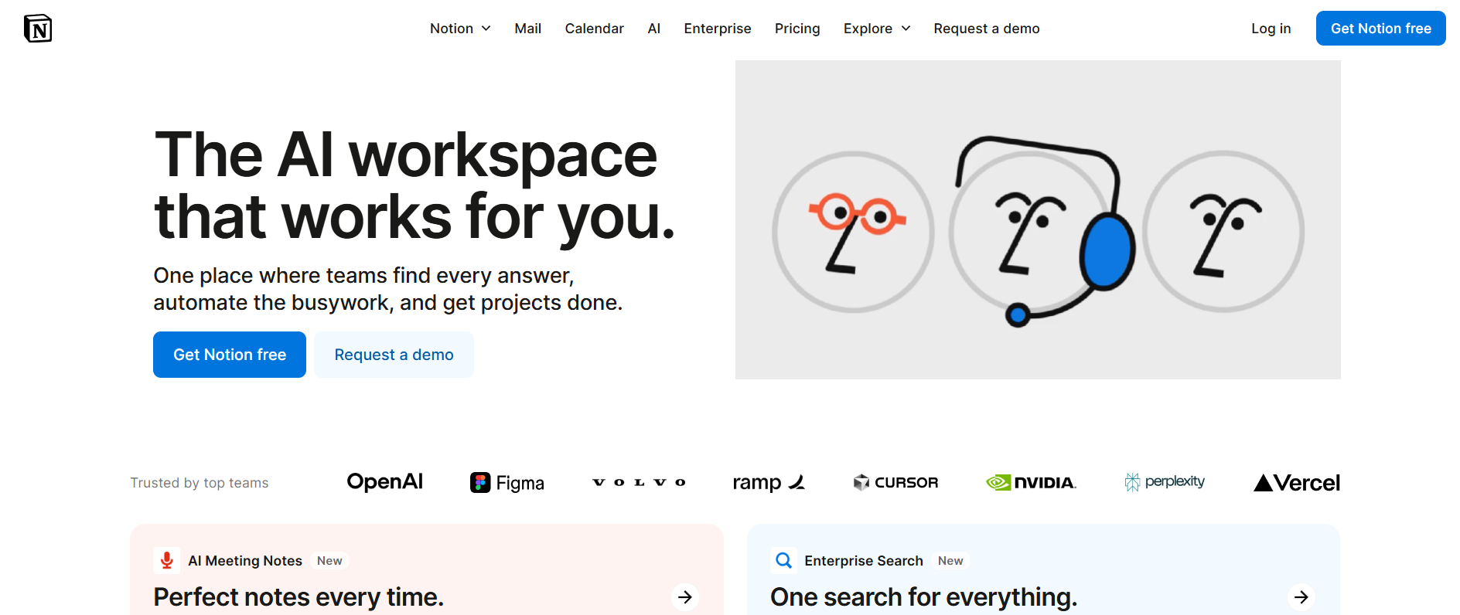This screenshot has height=615, width=1460.
Task: Expand the Notion dropdown menu
Action: click(x=460, y=29)
